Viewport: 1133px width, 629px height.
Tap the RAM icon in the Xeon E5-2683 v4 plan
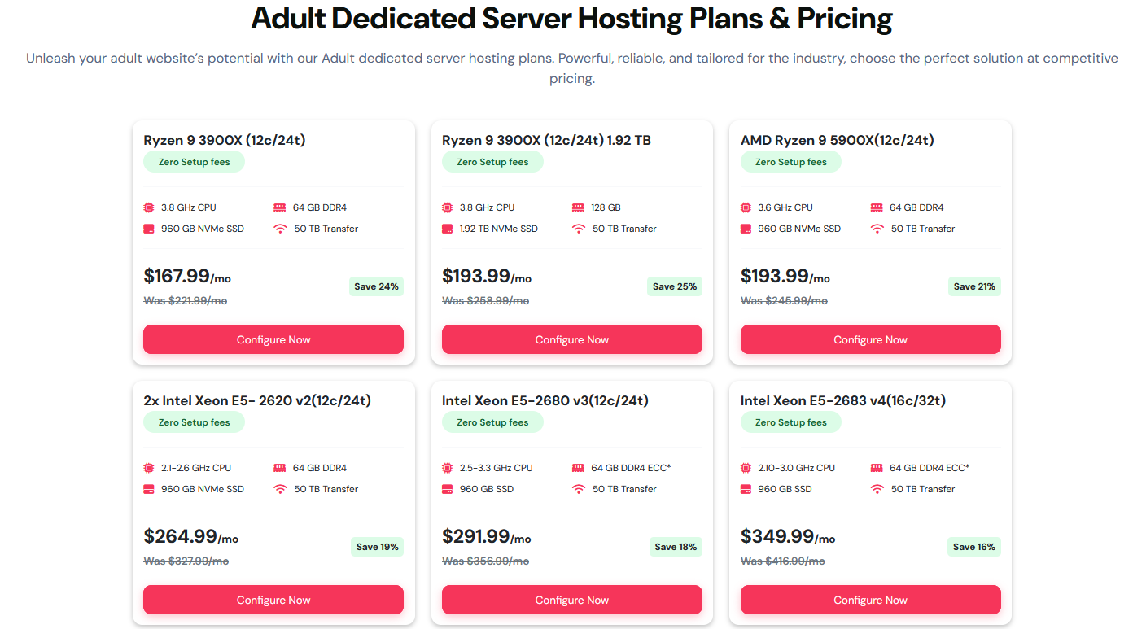pos(877,468)
